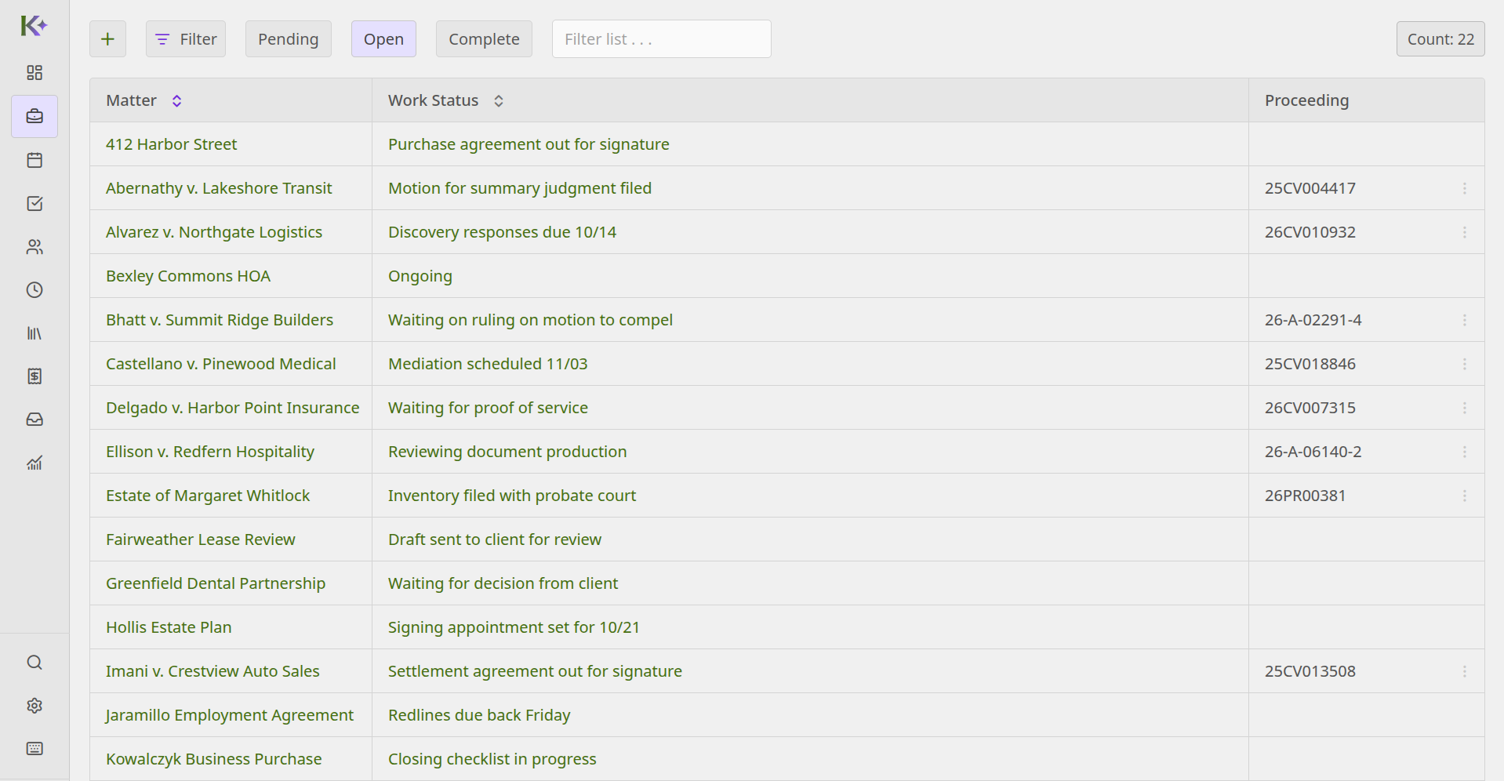
Task: Open the calendar icon in sidebar
Action: [35, 160]
